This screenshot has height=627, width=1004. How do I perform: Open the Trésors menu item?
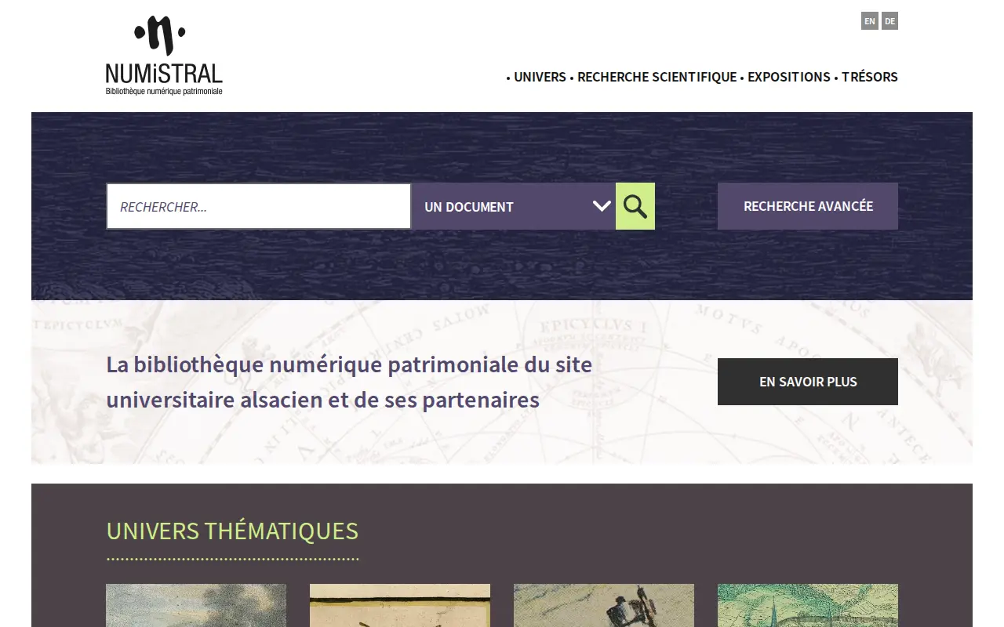click(x=870, y=77)
